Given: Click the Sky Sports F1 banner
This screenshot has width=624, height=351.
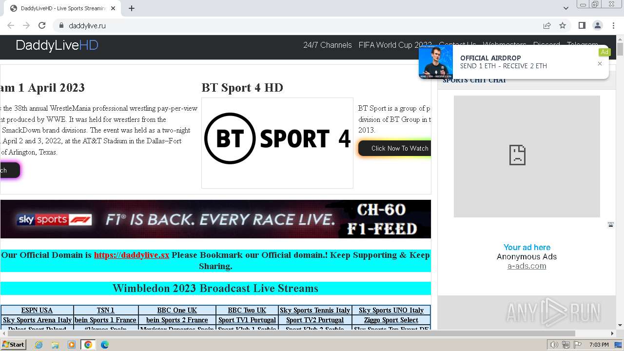Looking at the screenshot, I should [x=215, y=219].
